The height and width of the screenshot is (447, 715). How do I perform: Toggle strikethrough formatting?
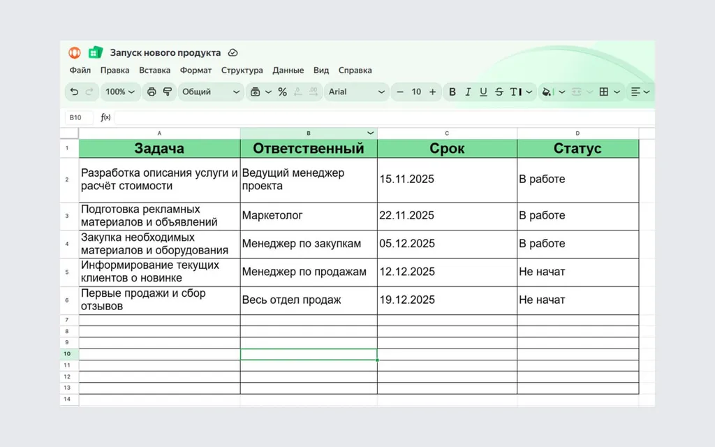tap(499, 91)
